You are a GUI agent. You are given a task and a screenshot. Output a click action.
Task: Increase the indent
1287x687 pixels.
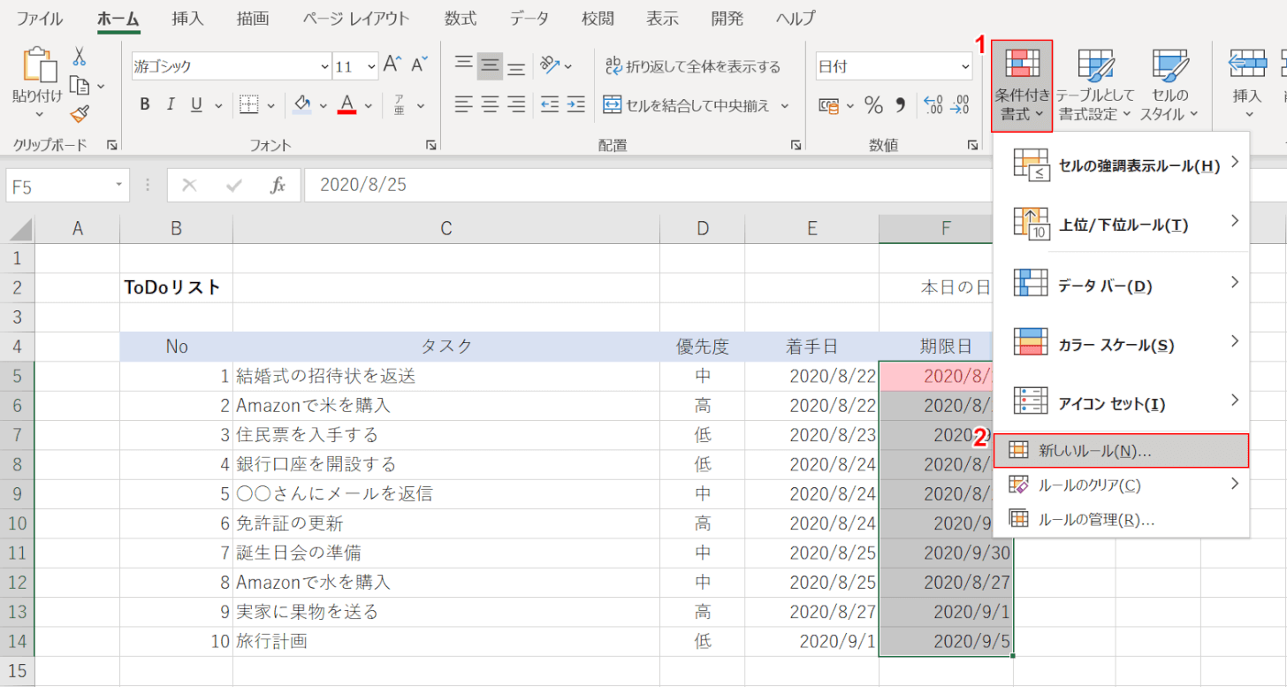point(576,105)
